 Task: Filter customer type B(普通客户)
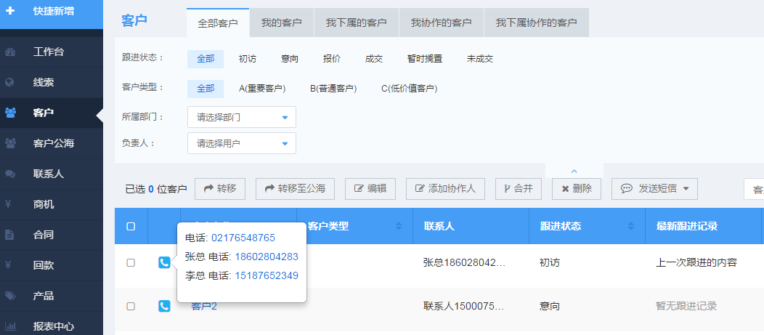coord(334,89)
